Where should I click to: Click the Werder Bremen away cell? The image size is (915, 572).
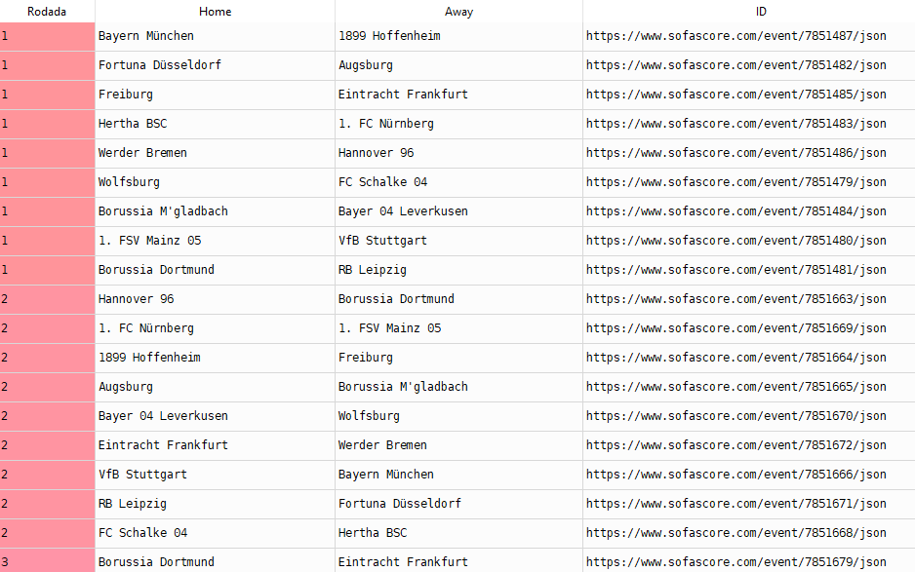[382, 445]
